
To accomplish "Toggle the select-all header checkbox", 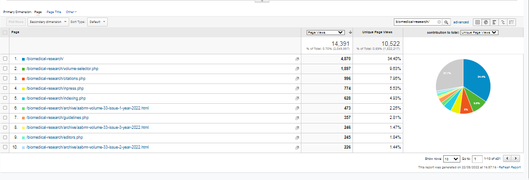I will click(5, 32).
